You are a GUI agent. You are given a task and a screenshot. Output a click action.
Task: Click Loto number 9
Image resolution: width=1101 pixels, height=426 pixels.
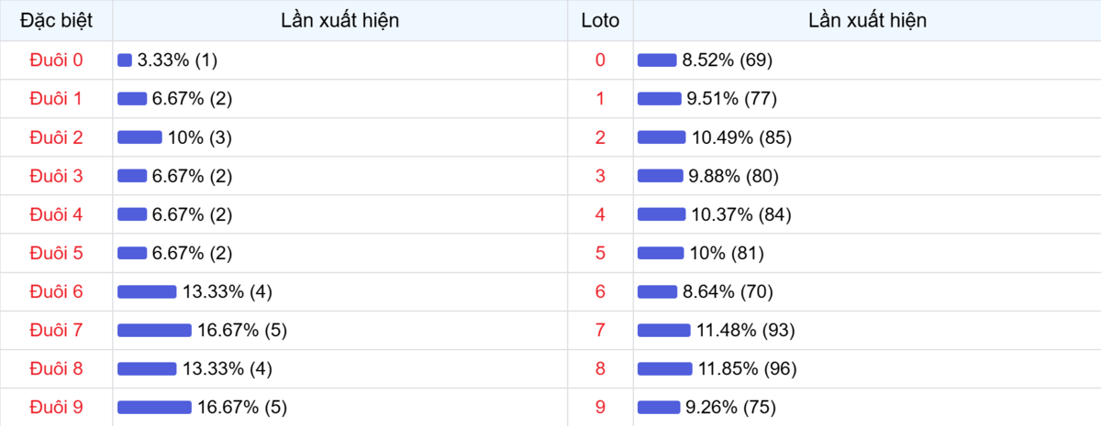point(600,408)
